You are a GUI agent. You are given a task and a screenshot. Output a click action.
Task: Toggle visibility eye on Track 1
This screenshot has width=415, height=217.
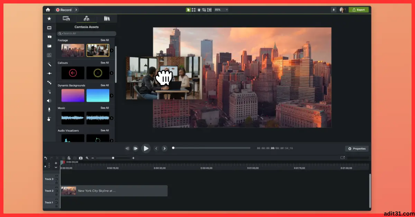[57, 199]
